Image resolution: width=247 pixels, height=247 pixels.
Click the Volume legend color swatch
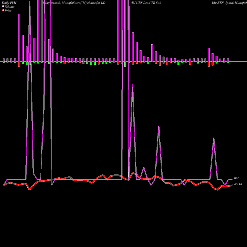(3, 6)
